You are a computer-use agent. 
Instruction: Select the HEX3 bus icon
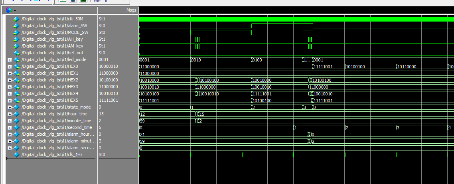[16, 87]
